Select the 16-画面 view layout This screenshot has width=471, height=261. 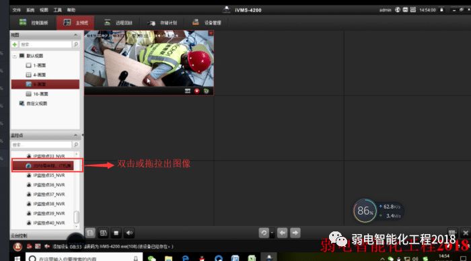pyautogui.click(x=37, y=94)
